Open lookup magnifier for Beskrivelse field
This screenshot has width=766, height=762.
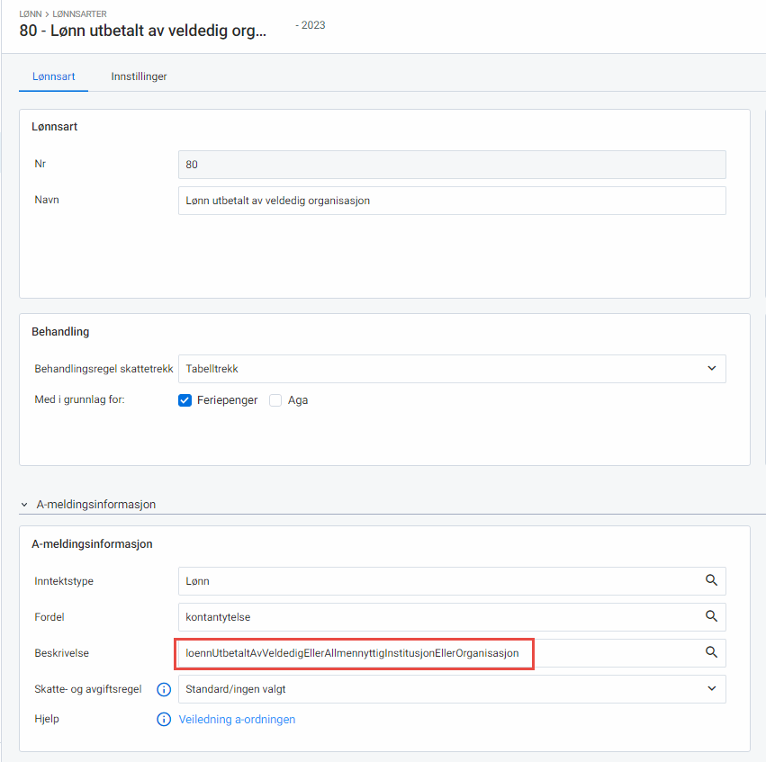712,652
